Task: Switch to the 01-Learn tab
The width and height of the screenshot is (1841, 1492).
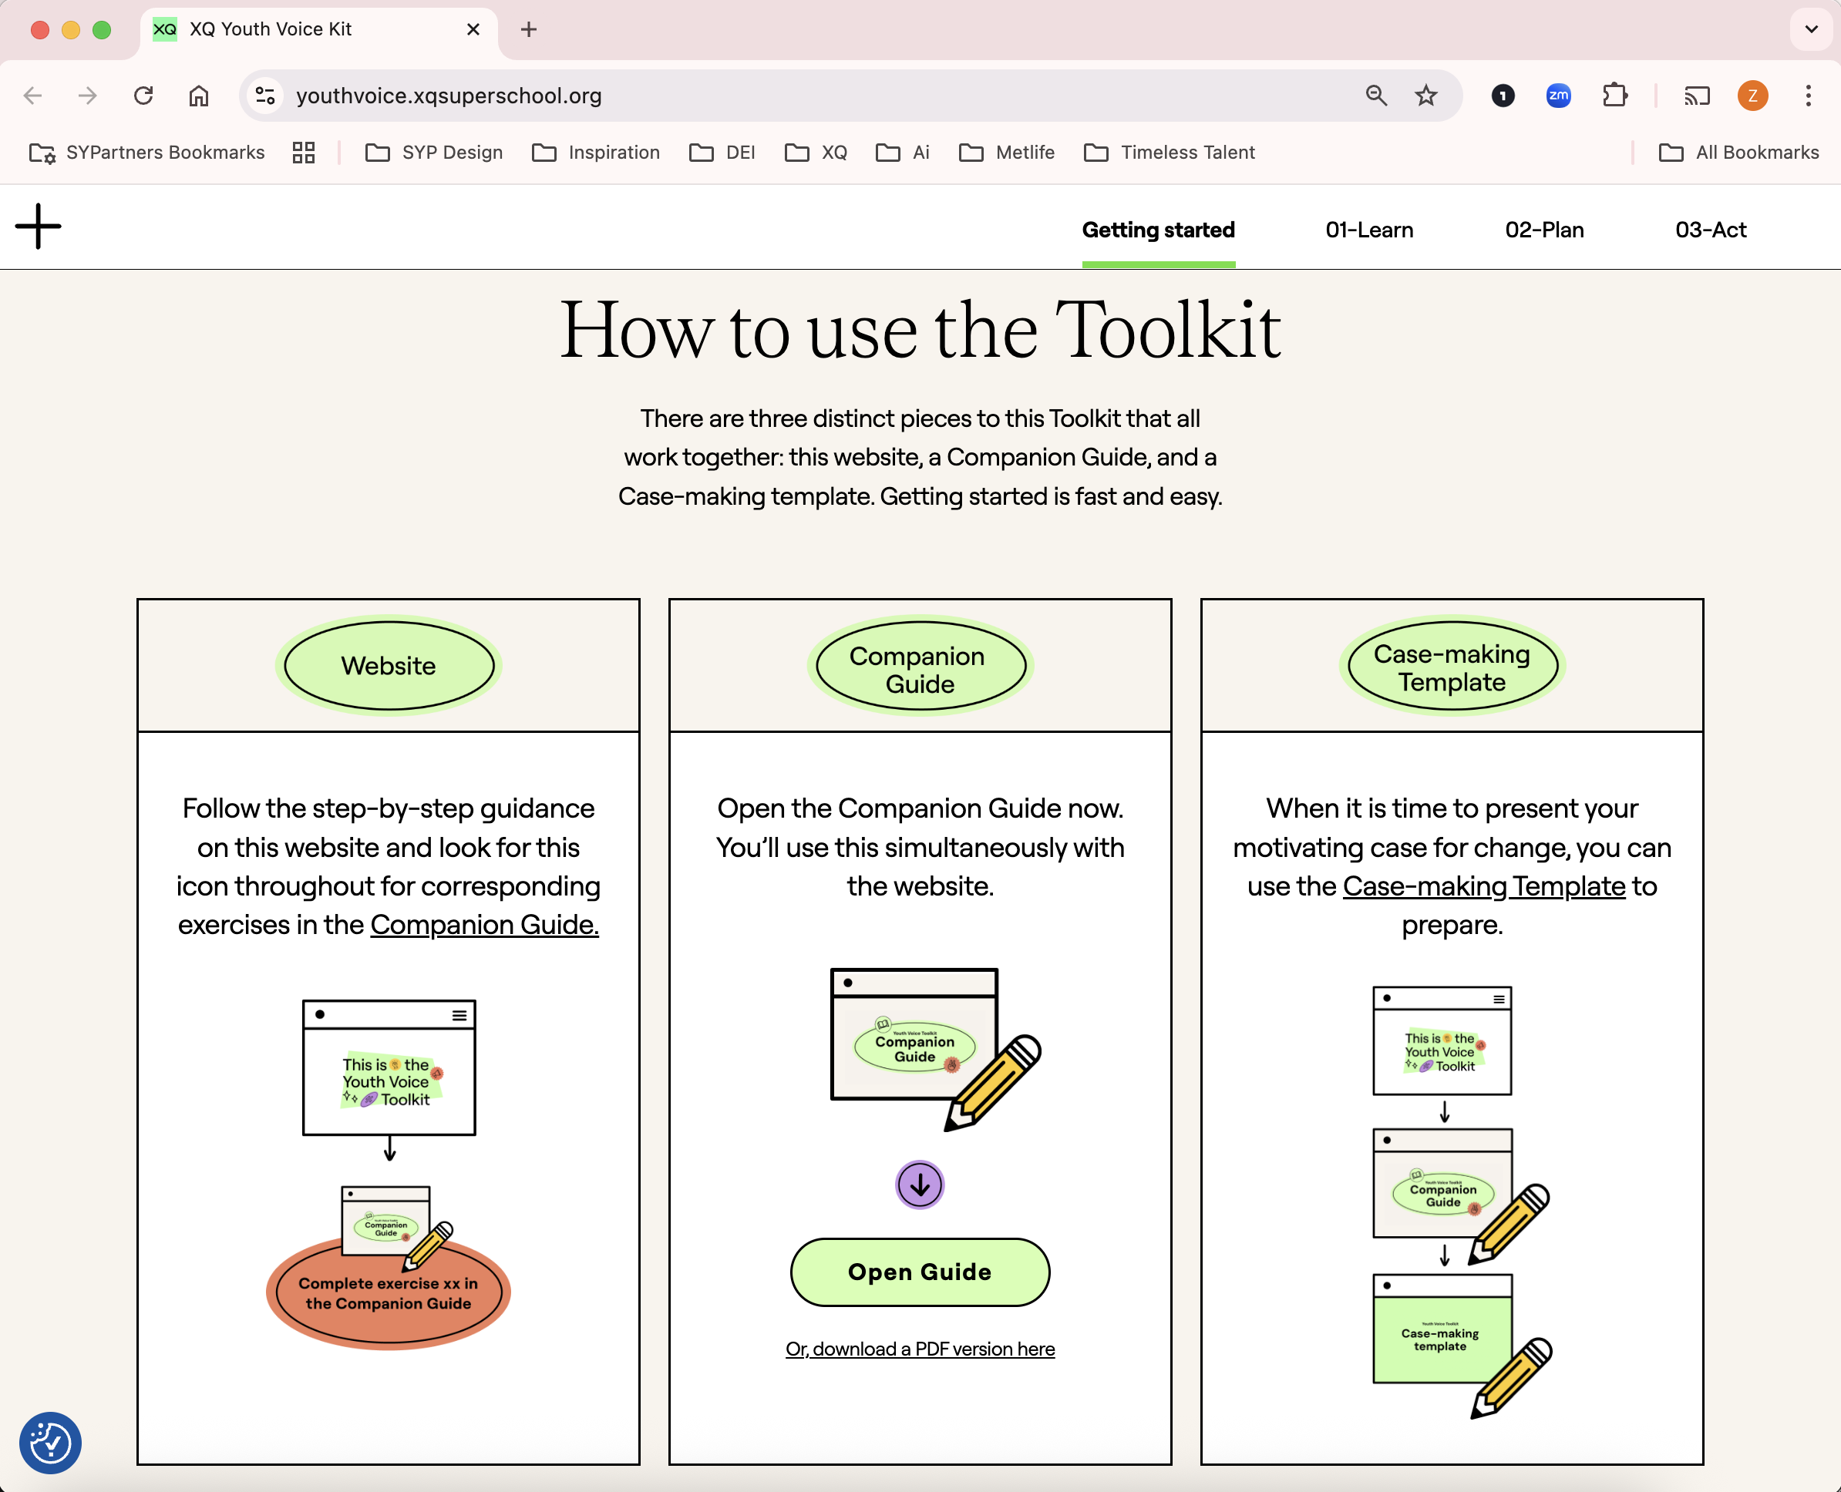Action: pyautogui.click(x=1369, y=230)
